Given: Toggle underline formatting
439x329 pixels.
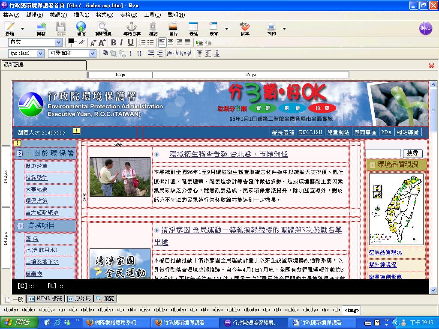Looking at the screenshot, I should pos(130,42).
